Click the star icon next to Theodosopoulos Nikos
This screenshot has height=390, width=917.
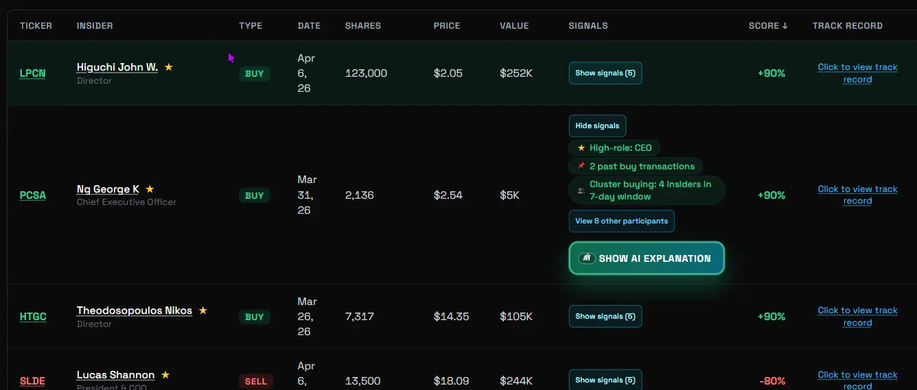click(x=202, y=310)
